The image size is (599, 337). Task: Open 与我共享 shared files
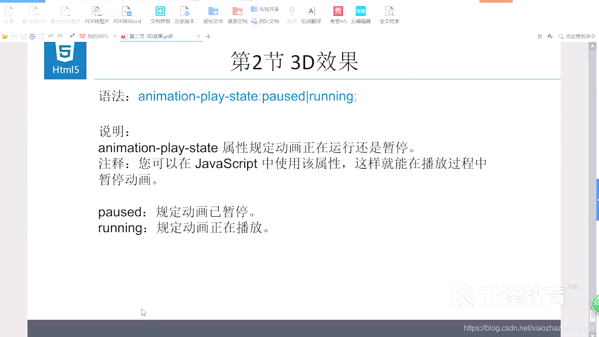click(265, 9)
